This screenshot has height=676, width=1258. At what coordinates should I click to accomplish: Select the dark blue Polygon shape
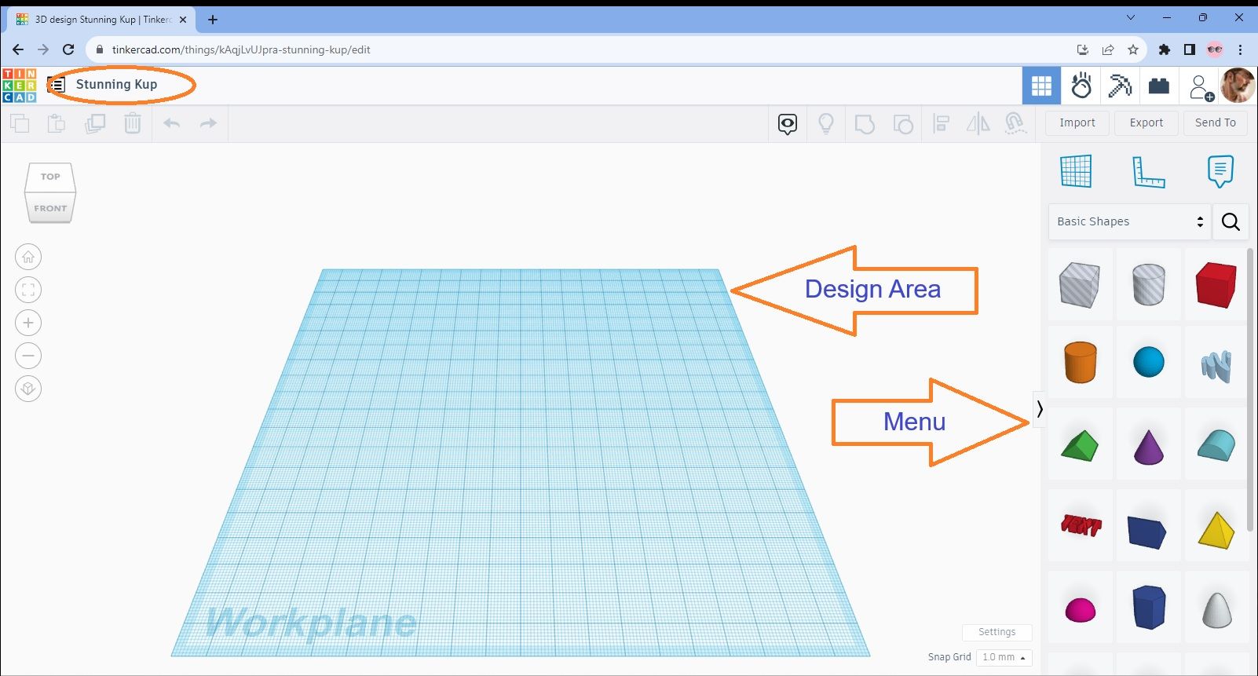(1148, 607)
